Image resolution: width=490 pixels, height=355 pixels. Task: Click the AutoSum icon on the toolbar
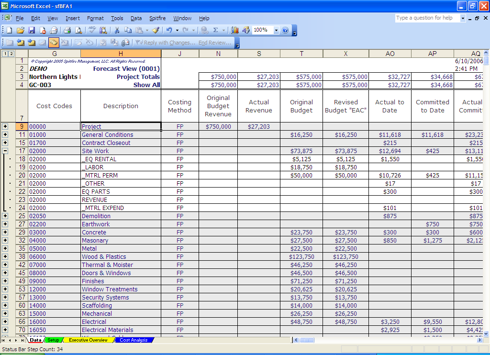(215, 30)
